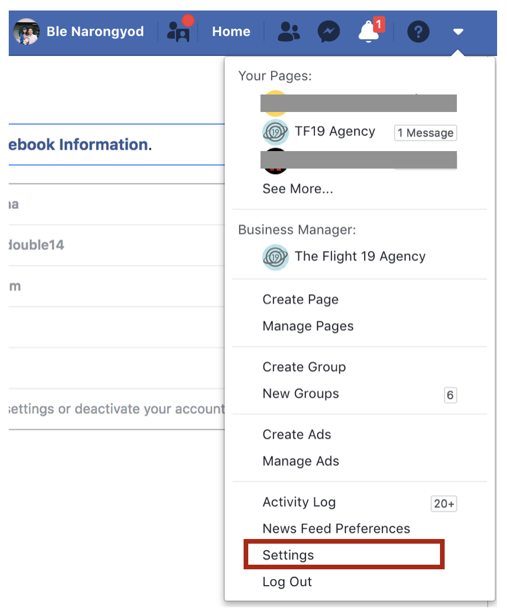
Task: Select Create Page option
Action: 301,299
